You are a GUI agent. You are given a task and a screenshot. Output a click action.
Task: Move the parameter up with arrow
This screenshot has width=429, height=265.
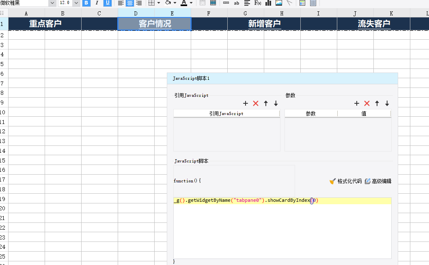pyautogui.click(x=377, y=103)
